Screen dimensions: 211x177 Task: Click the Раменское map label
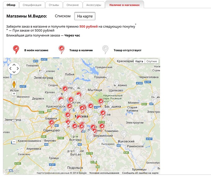coord(135,146)
